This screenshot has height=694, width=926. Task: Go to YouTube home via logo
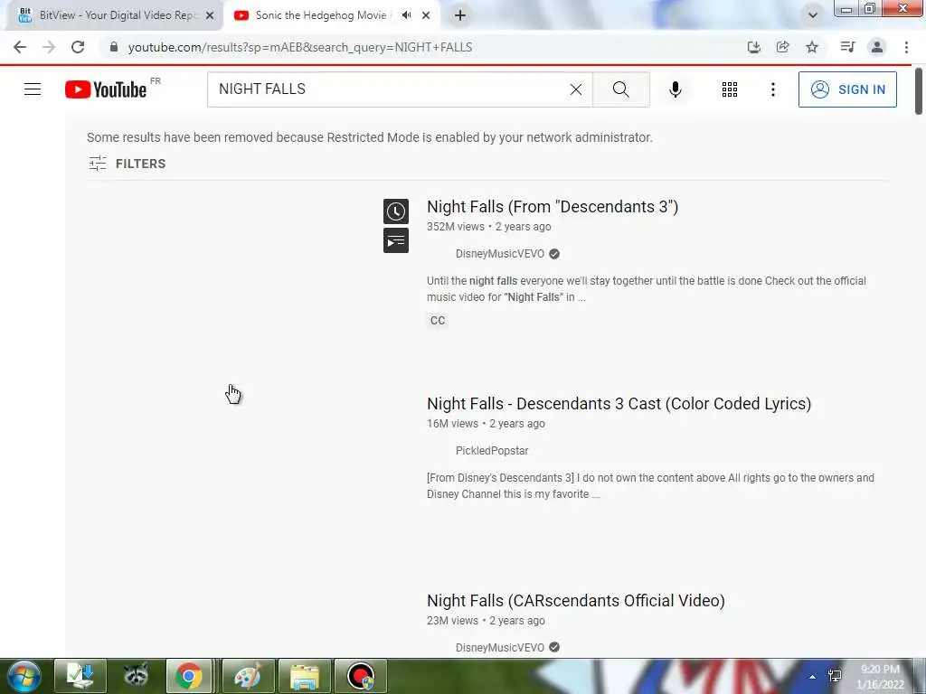pyautogui.click(x=106, y=89)
